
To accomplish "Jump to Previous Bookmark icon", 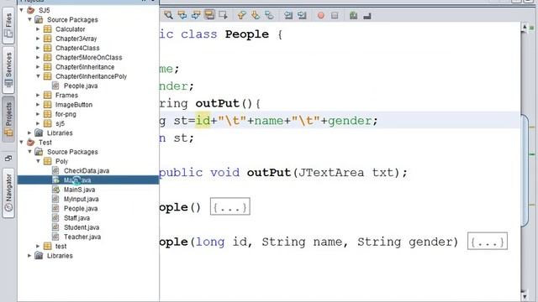I will pyautogui.click(x=241, y=15).
